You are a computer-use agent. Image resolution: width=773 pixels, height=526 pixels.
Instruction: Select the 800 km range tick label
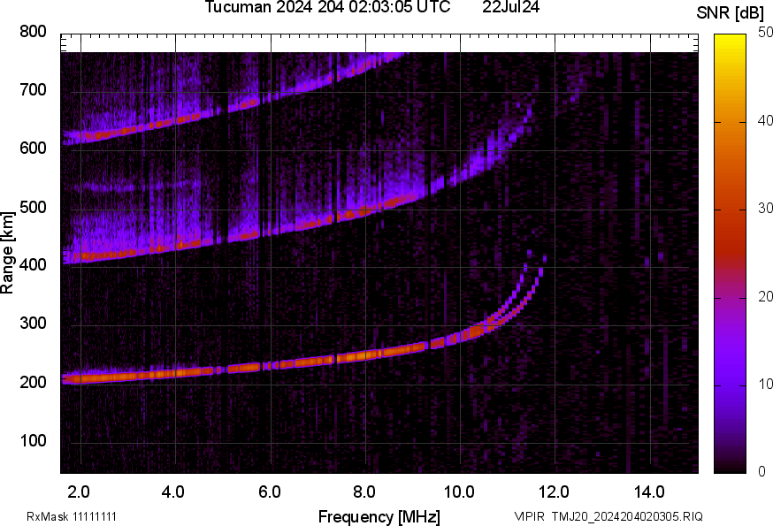(34, 32)
